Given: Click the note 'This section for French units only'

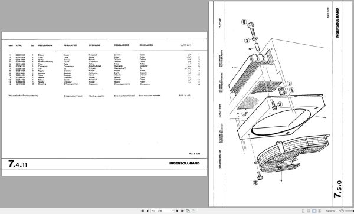Looking at the screenshot, I should [x=24, y=96].
